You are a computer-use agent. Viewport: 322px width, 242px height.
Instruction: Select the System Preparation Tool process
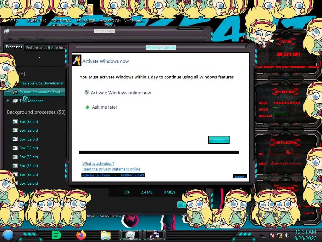point(35,92)
